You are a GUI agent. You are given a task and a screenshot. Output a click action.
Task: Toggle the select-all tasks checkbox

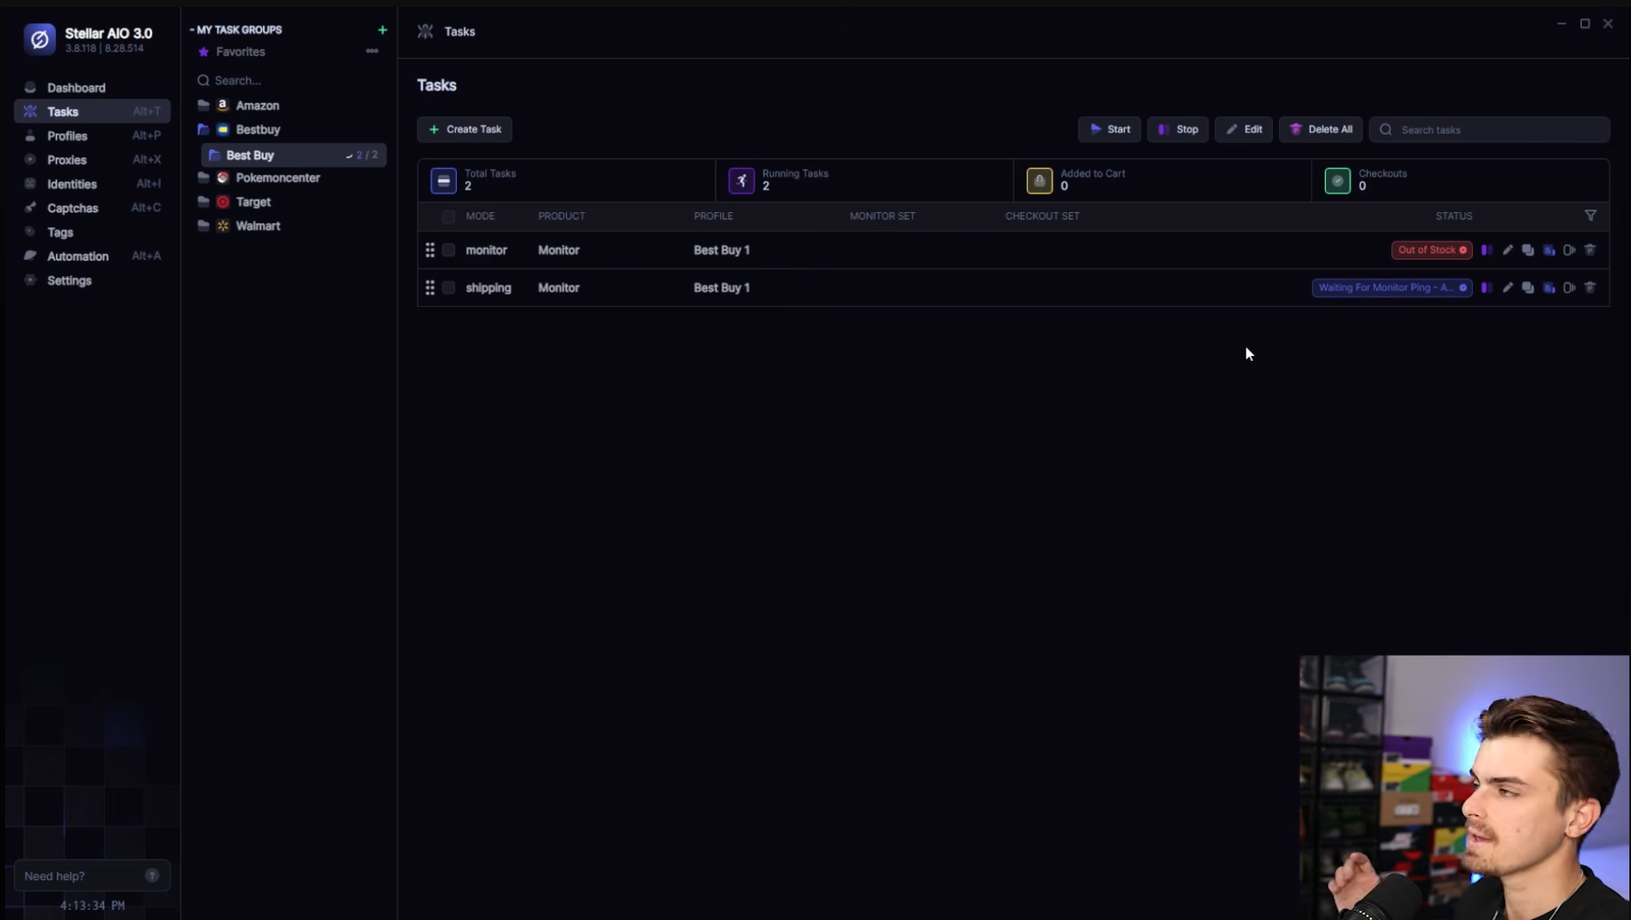449,216
